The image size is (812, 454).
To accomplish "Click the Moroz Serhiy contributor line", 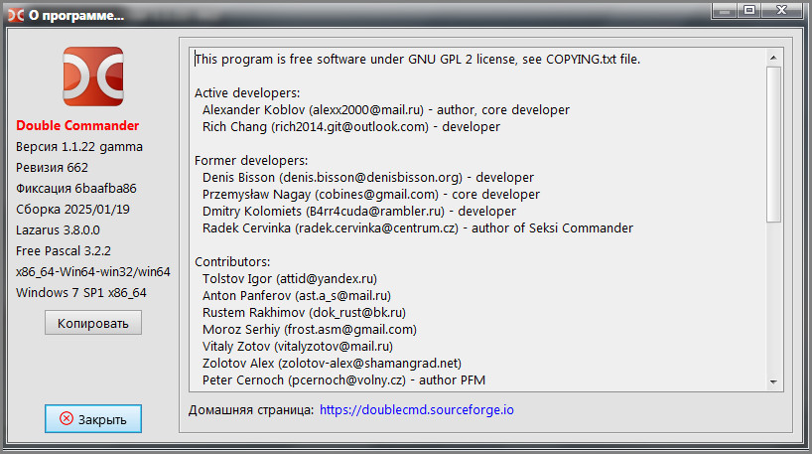I will (310, 330).
